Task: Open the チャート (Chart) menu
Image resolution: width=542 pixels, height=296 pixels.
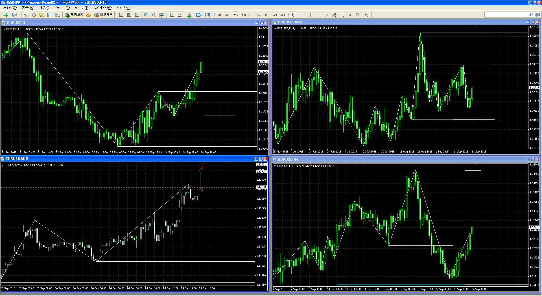Action: tap(62, 8)
